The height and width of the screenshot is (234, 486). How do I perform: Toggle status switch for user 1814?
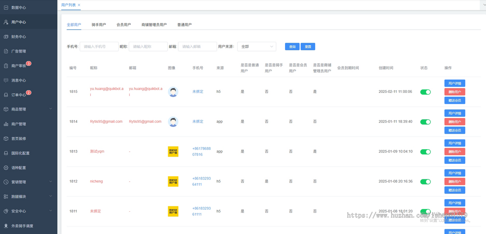click(x=425, y=122)
